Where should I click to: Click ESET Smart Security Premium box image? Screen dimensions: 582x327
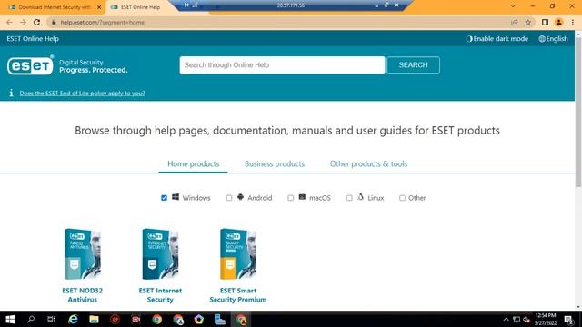coord(238,253)
